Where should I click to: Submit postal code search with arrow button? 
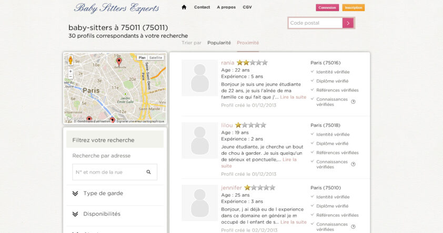pyautogui.click(x=348, y=23)
